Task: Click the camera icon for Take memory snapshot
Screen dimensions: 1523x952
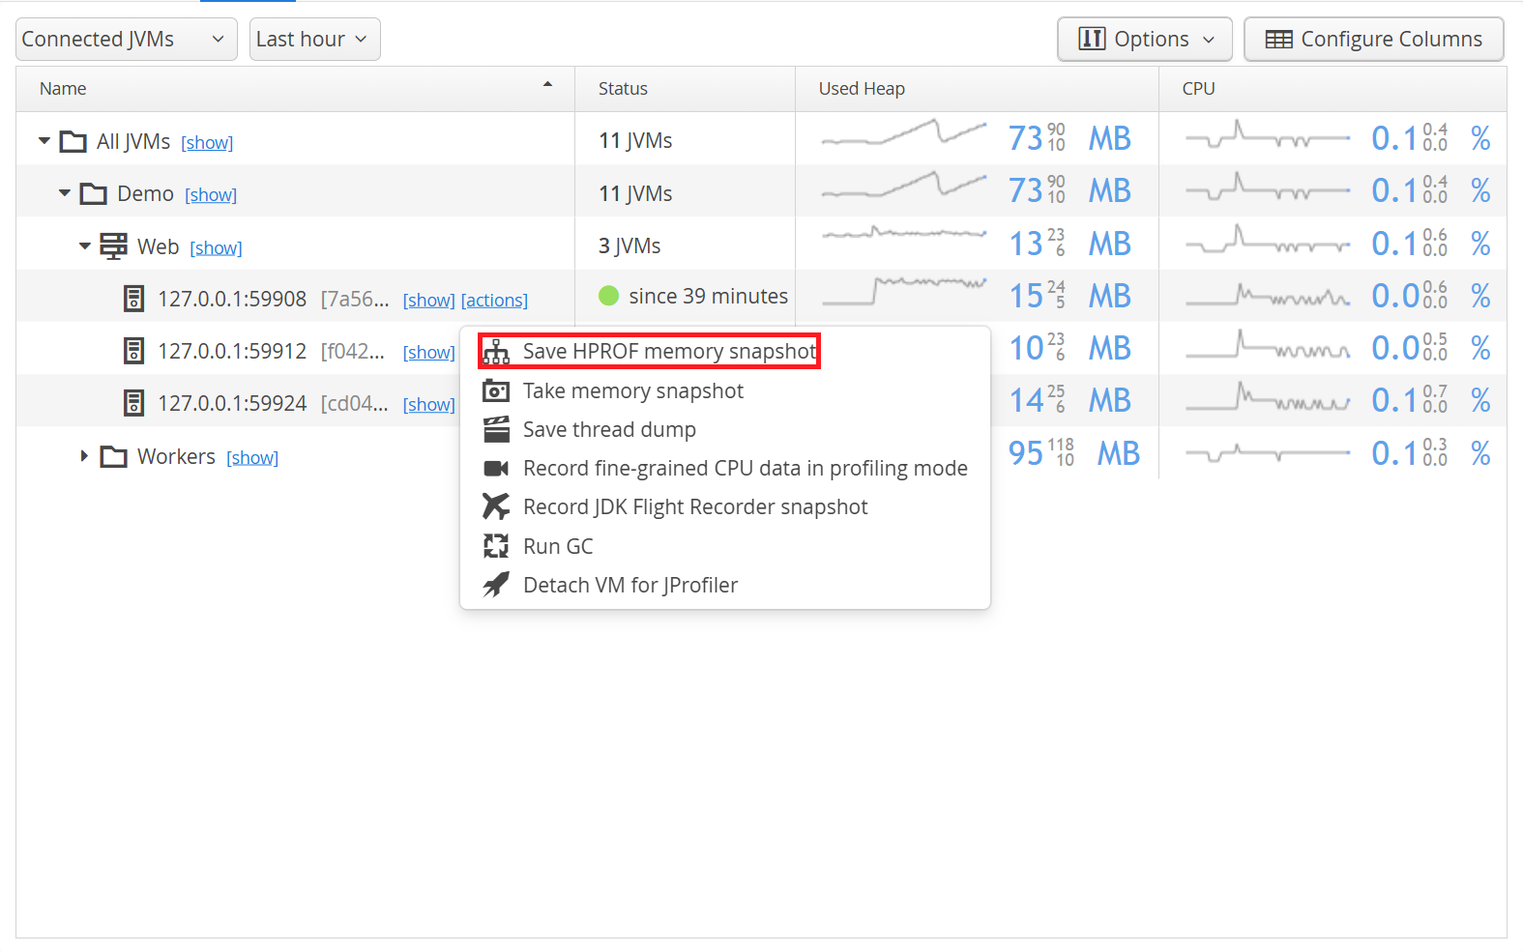Action: pos(496,390)
